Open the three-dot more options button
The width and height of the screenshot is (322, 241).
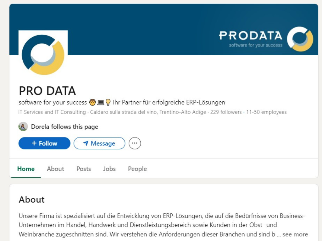point(135,143)
